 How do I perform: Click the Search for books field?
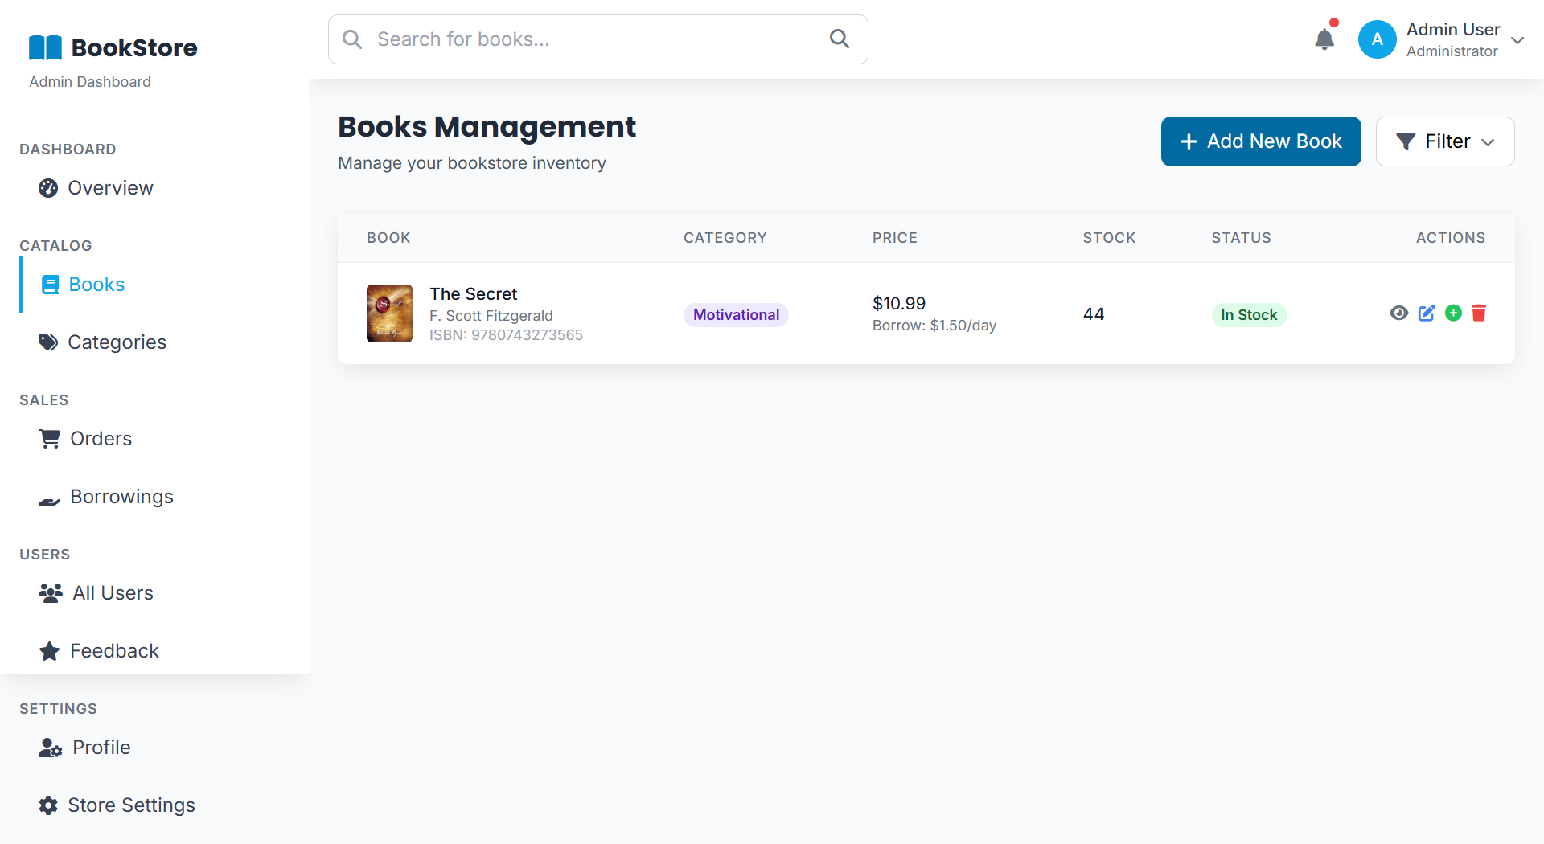[x=595, y=39]
